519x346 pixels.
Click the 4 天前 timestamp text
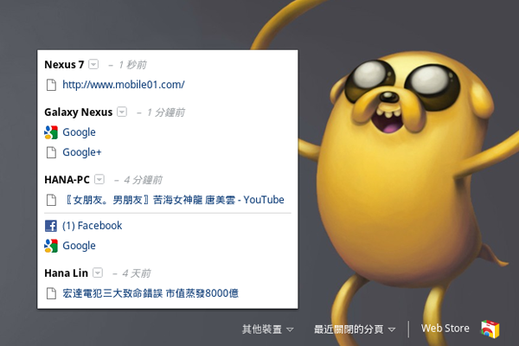137,273
